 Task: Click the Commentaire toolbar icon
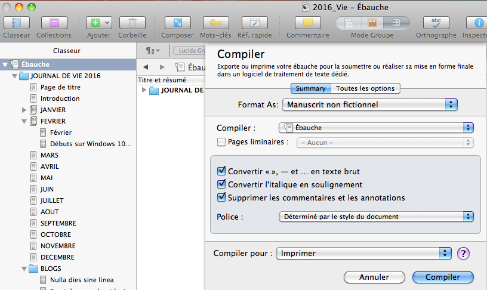click(x=308, y=23)
